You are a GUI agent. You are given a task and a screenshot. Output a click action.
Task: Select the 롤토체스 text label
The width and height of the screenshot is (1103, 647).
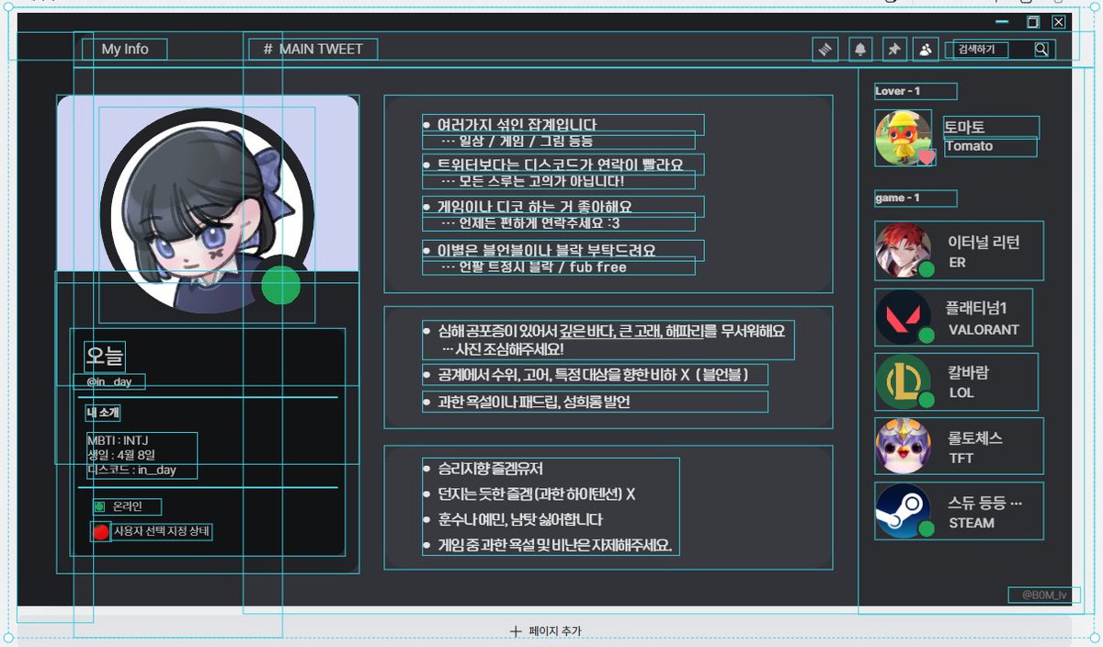975,438
